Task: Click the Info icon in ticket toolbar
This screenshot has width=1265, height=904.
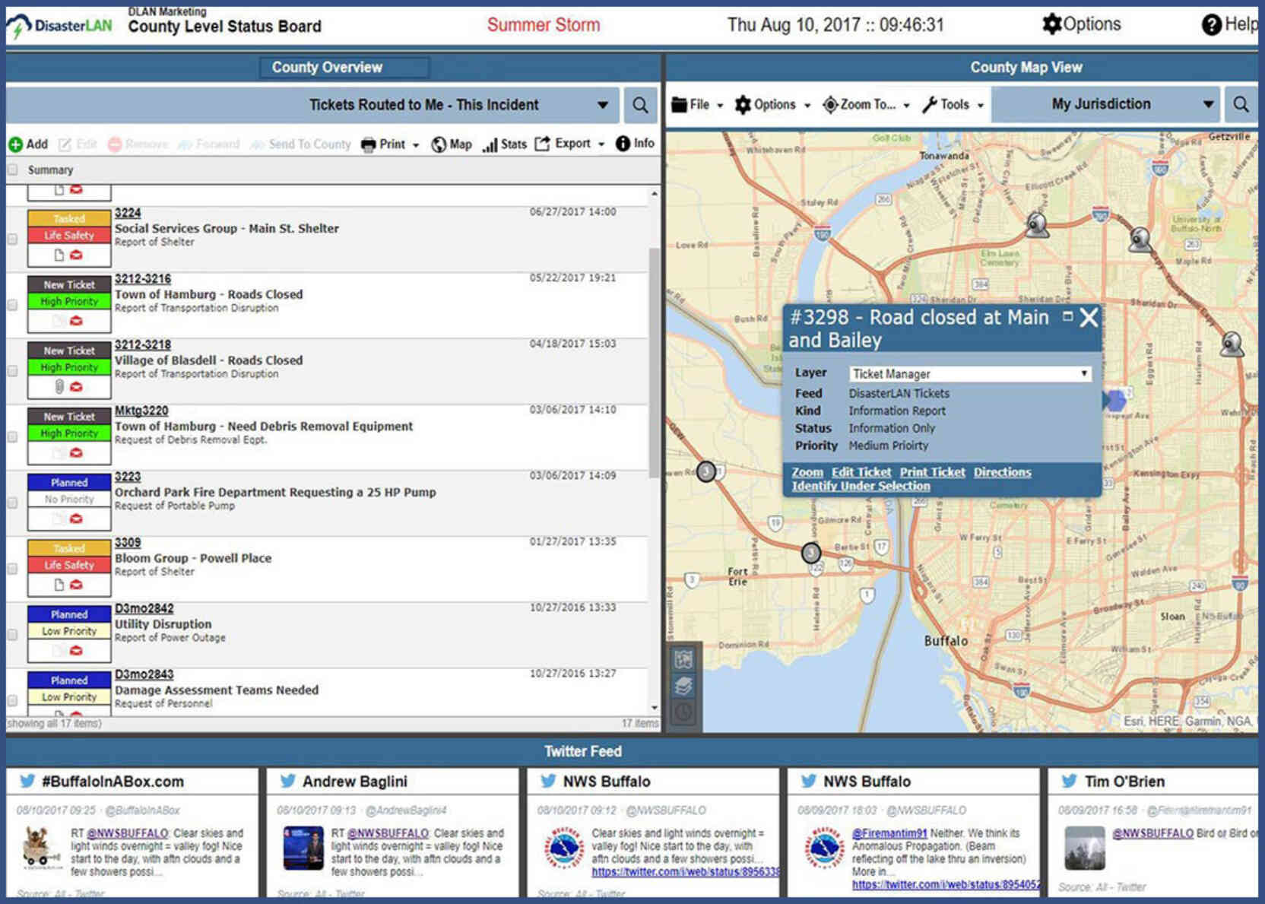Action: coord(623,144)
